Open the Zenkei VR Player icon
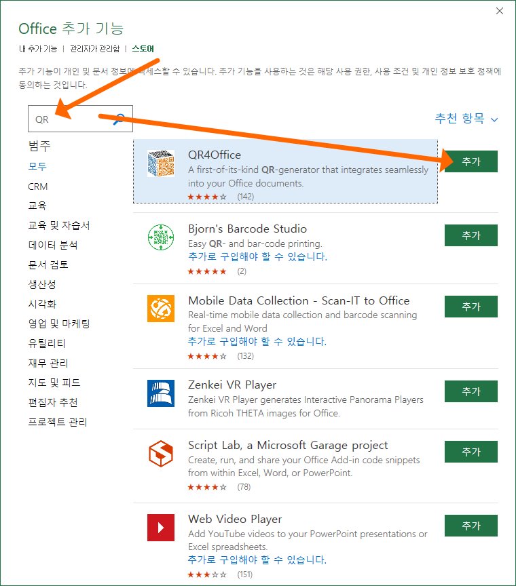Screen dimensions: 516x586 click(x=161, y=393)
